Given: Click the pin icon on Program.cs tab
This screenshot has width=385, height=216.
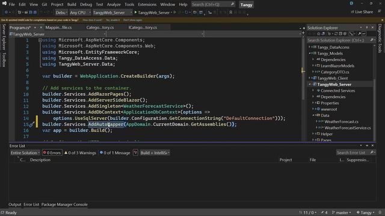Looking at the screenshot, I should 35,28.
